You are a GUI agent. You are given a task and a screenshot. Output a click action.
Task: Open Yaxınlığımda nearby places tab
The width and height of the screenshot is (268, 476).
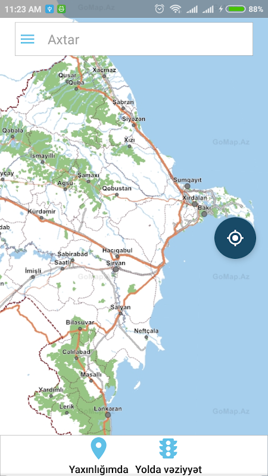coord(98,455)
